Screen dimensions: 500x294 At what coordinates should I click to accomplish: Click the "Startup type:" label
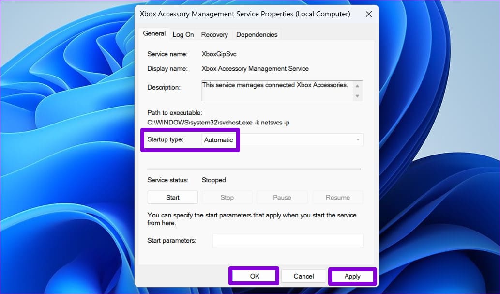click(x=165, y=139)
